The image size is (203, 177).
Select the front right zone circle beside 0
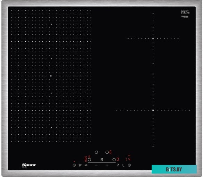coord(114,160)
